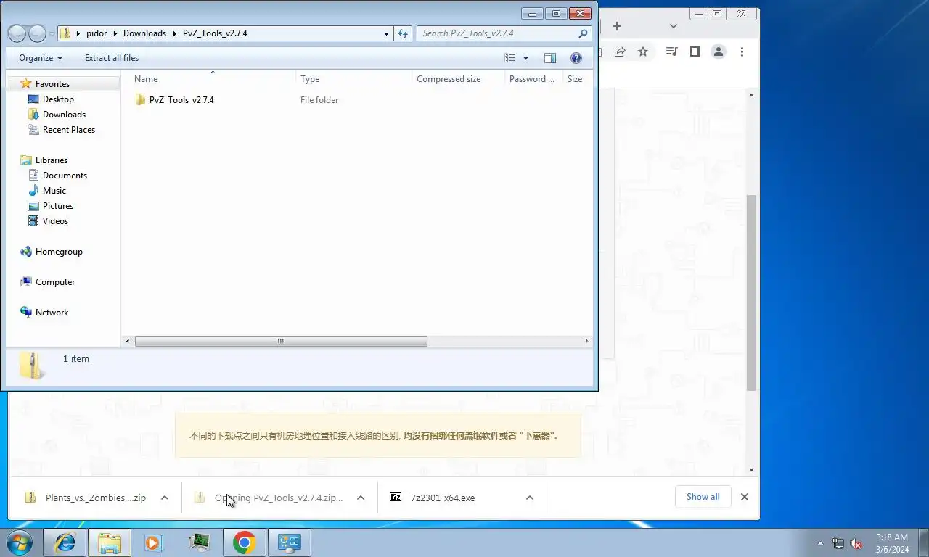Expand options for the 7z2301-x64.exe download

pos(530,498)
